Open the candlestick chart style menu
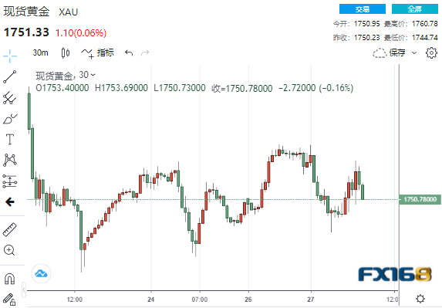Viewport: 442px width, 308px height. click(x=66, y=52)
